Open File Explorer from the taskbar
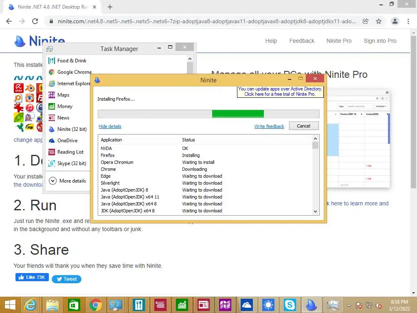Viewport: 417px width, 313px height. click(53, 305)
